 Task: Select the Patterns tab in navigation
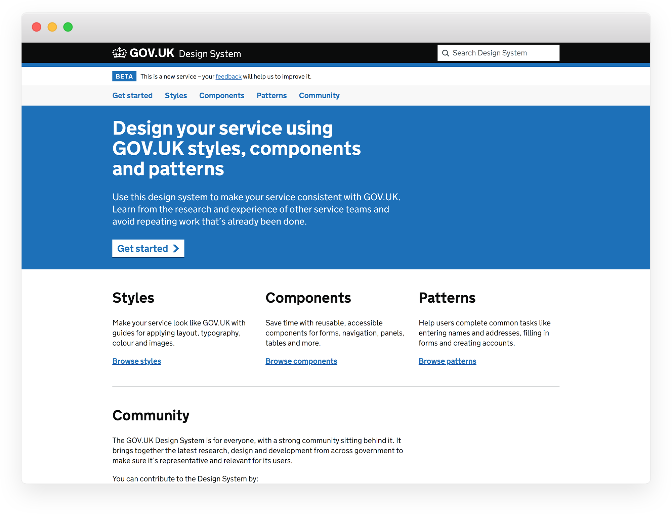[x=271, y=96]
